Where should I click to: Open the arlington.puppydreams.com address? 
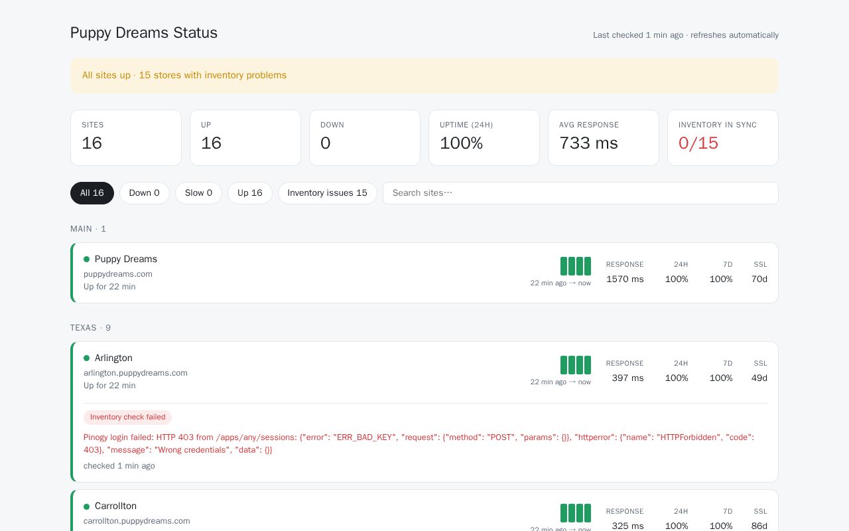click(135, 373)
